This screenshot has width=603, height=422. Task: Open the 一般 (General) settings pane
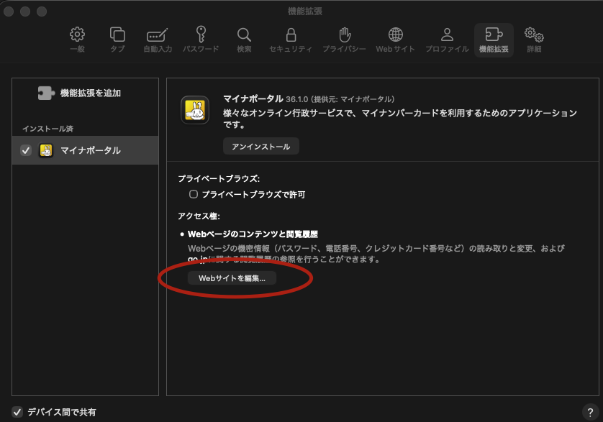[77, 40]
